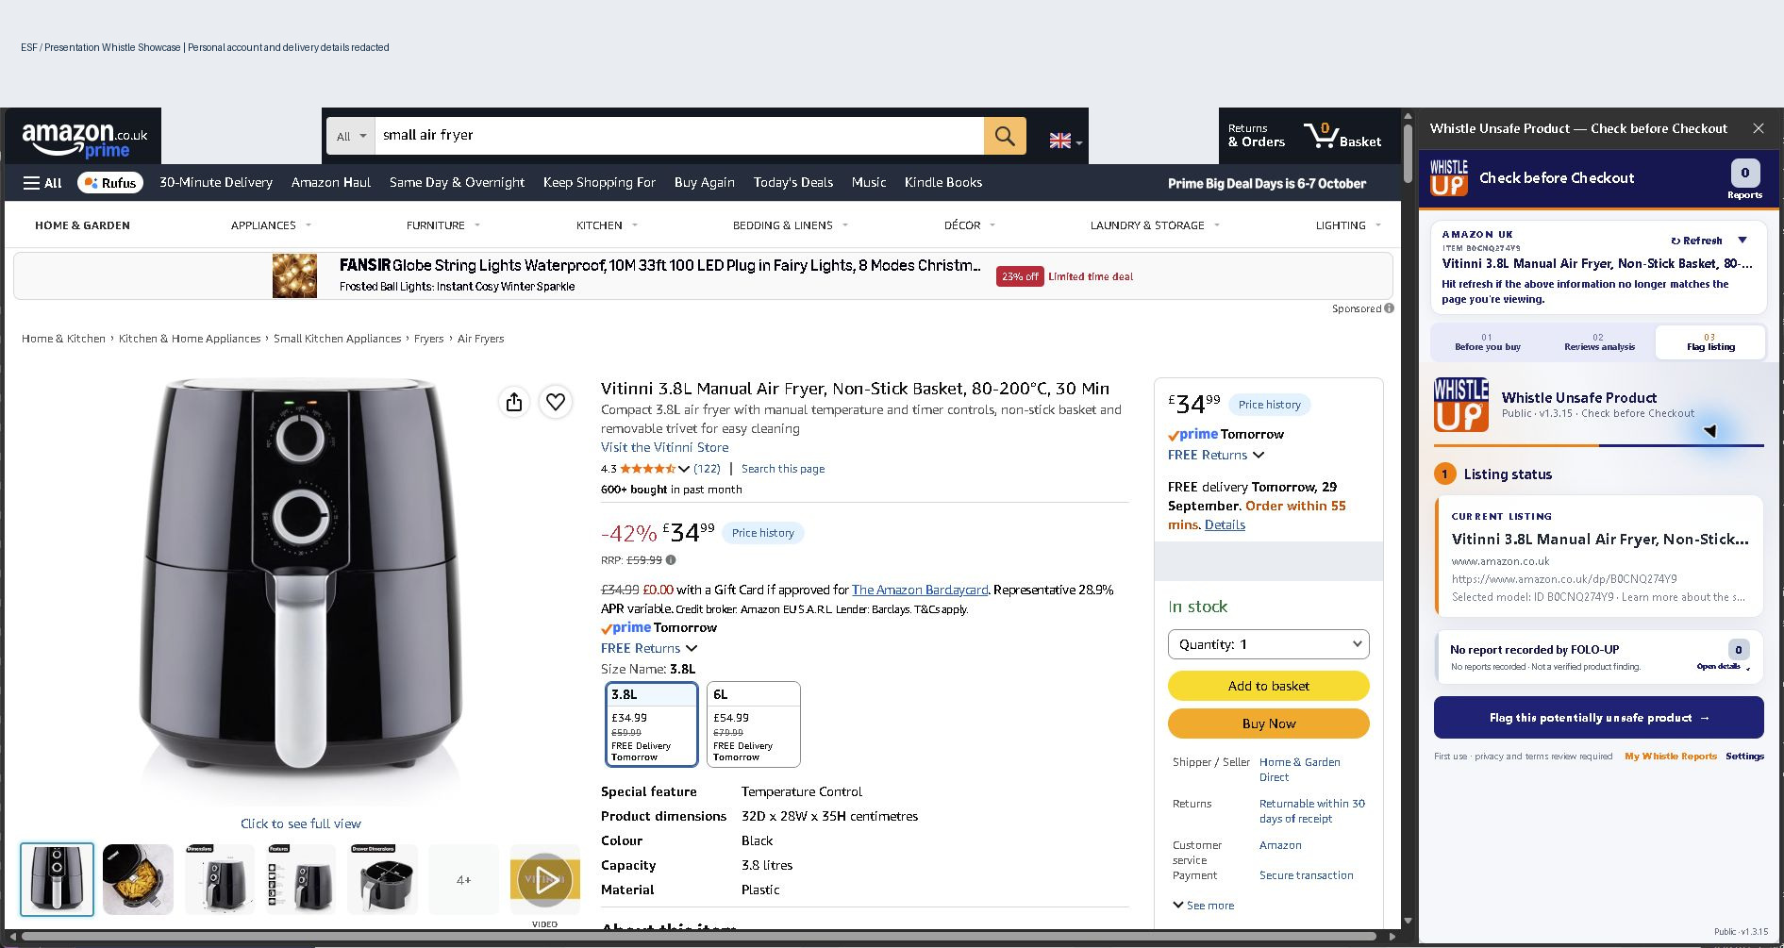Viewport: 1784px width, 948px height.
Task: Add to wish list with the heart icon
Action: 556,402
